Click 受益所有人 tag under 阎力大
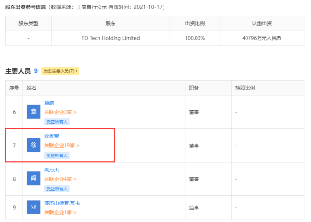This screenshot has height=222, width=311. point(57,189)
